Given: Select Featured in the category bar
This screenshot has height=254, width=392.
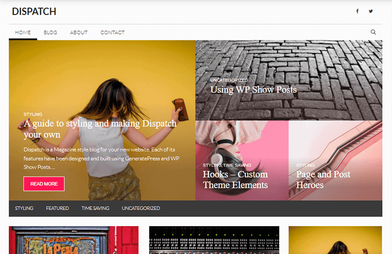Looking at the screenshot, I should tap(57, 208).
